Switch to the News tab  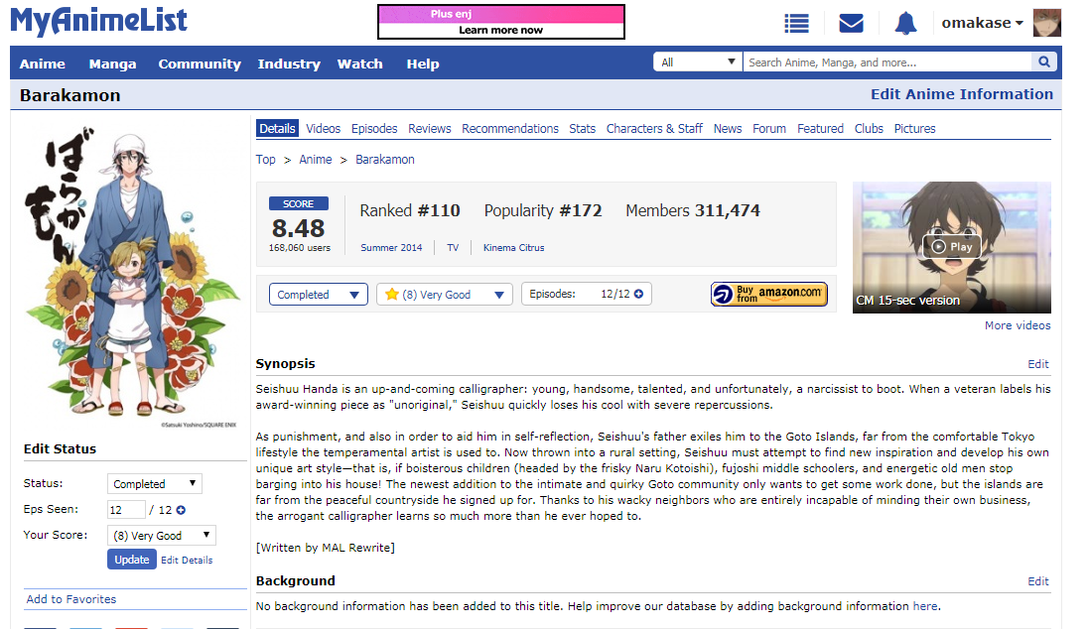(x=728, y=129)
